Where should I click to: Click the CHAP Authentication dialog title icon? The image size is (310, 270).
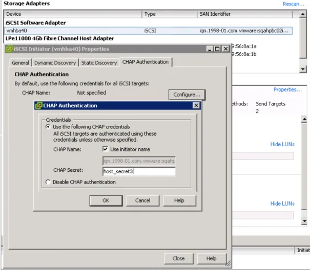click(x=38, y=105)
